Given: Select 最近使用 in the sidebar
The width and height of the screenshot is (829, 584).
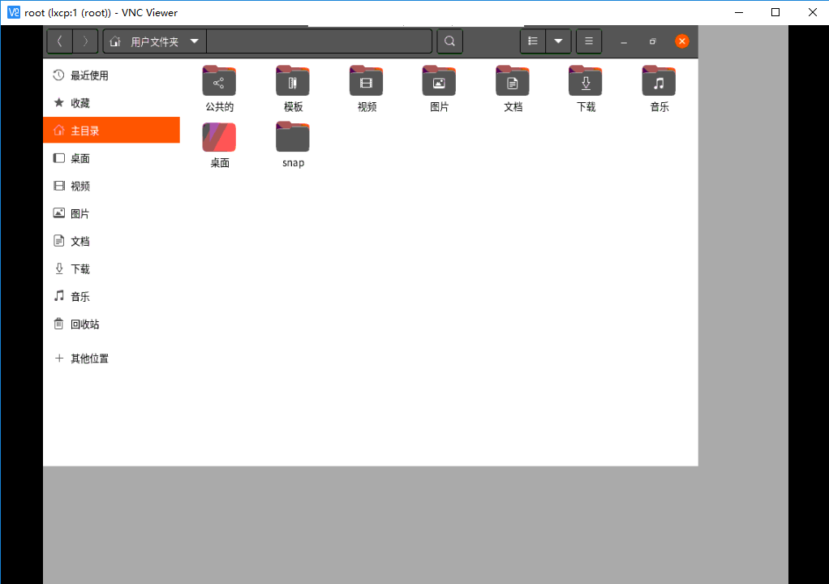Looking at the screenshot, I should point(112,75).
